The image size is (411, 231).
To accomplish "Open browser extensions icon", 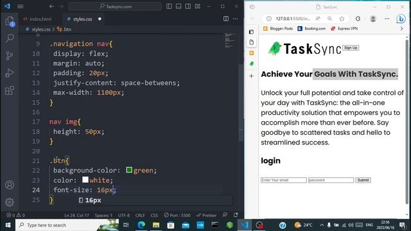I will (x=358, y=19).
